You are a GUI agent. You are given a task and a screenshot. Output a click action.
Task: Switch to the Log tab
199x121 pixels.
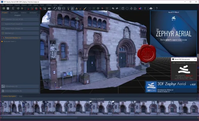point(21,96)
